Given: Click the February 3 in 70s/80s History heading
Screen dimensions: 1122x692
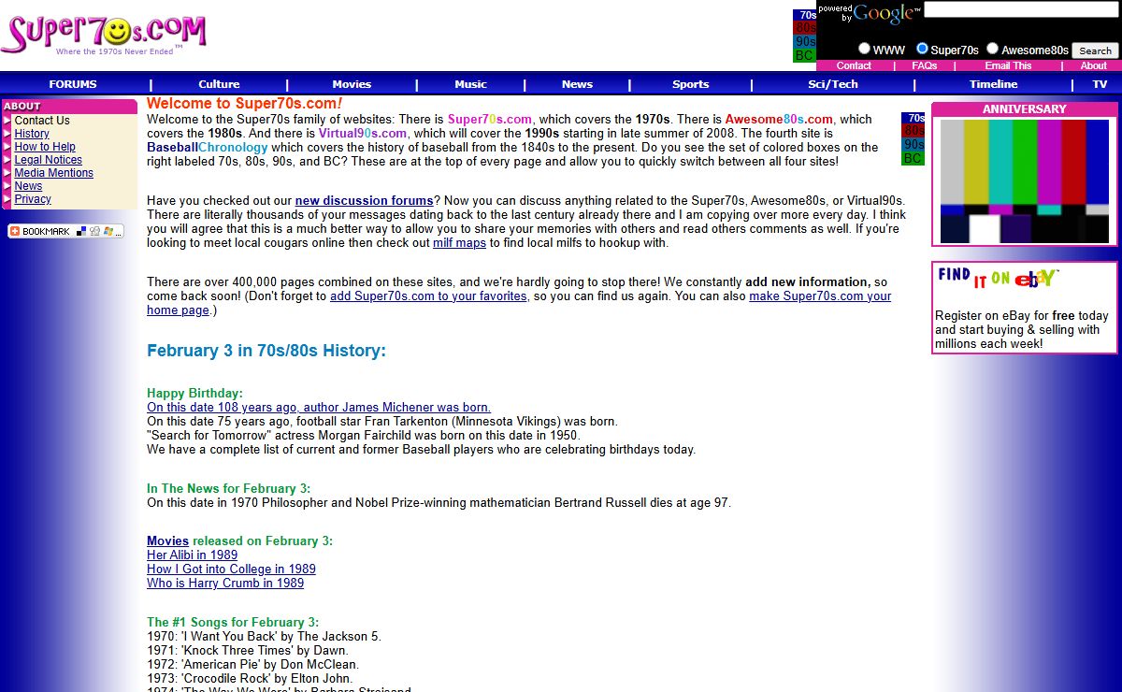Looking at the screenshot, I should click(266, 351).
